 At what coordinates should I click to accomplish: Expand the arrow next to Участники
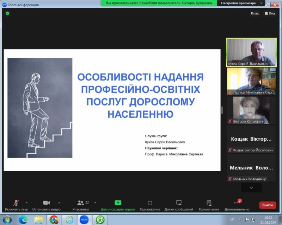click(x=95, y=202)
